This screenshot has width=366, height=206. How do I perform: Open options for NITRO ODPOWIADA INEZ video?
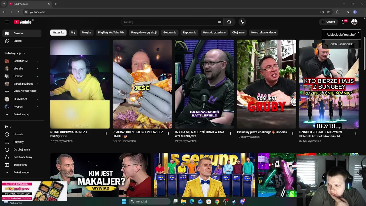pos(106,134)
